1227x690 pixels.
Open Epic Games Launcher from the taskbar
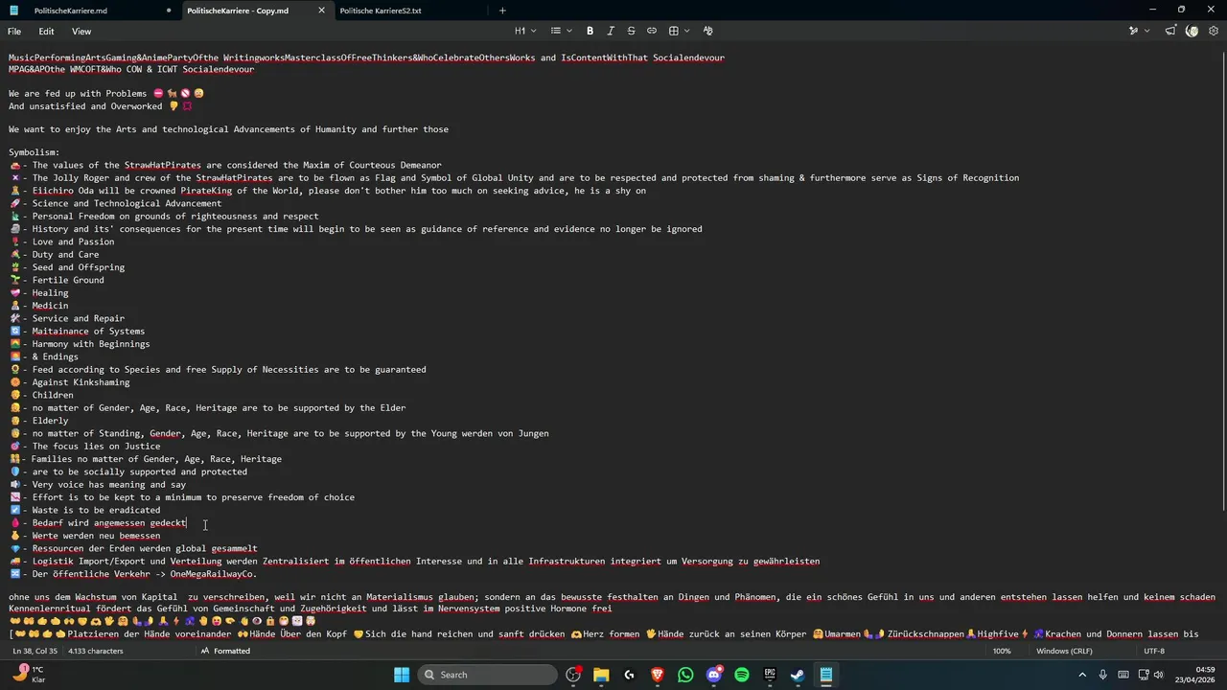pyautogui.click(x=770, y=675)
